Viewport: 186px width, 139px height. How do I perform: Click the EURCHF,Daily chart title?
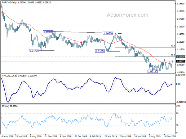(x=9, y=2)
